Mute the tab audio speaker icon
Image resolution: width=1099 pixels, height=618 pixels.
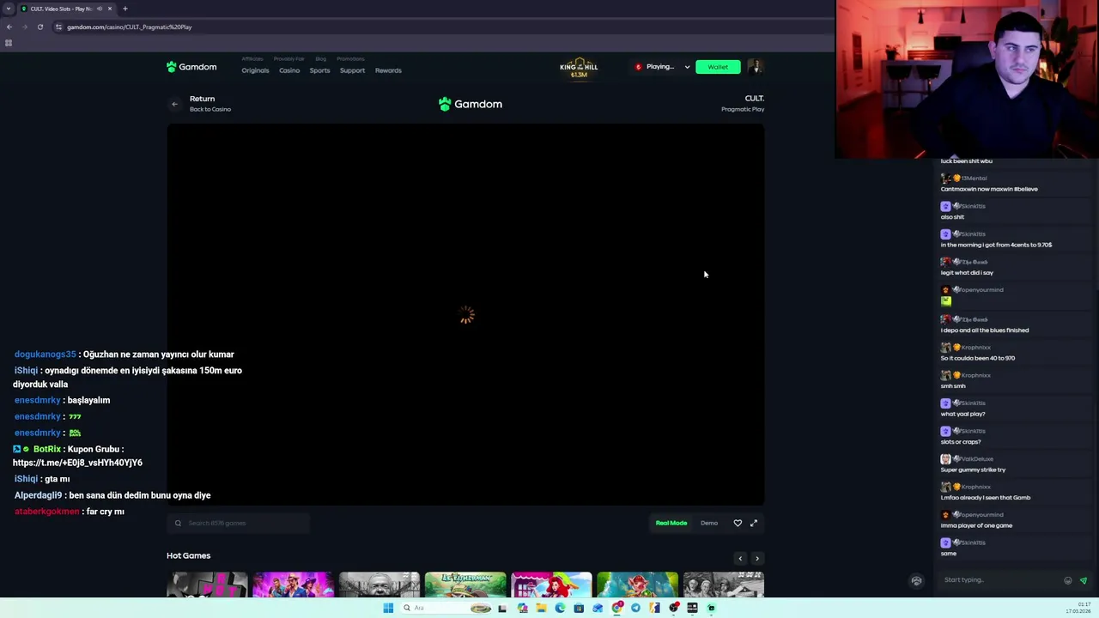click(x=100, y=9)
